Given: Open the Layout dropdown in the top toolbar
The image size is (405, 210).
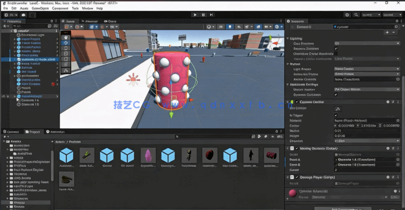Looking at the screenshot, I should pos(392,15).
